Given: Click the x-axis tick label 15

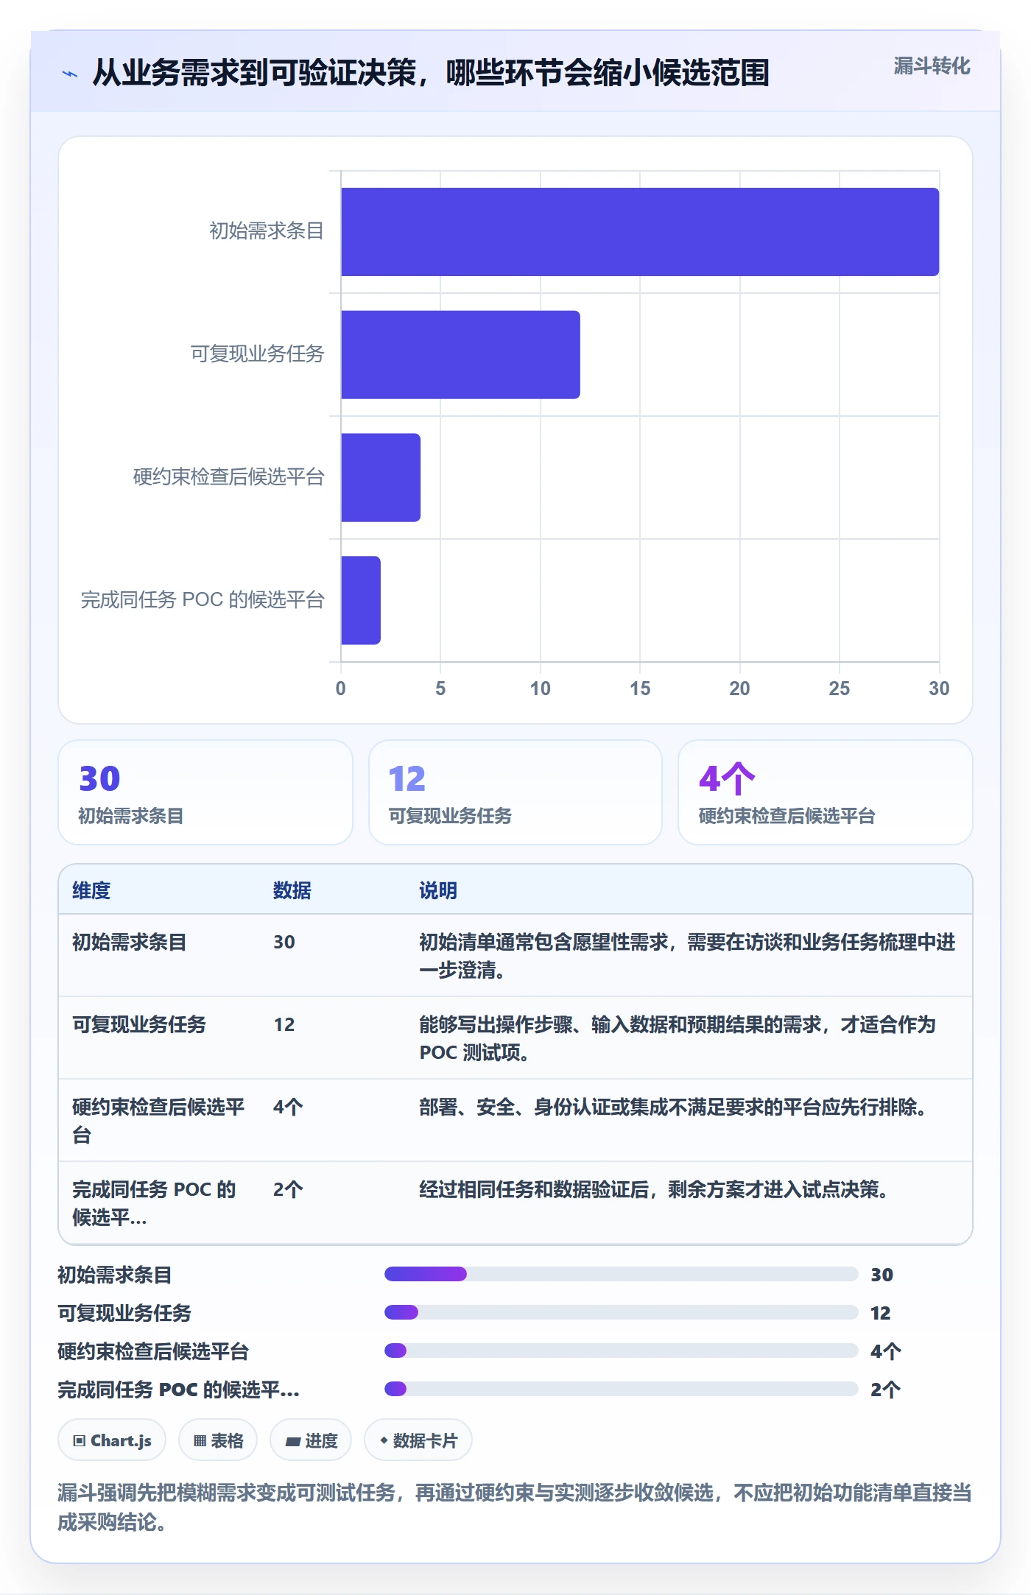Looking at the screenshot, I should pyautogui.click(x=640, y=689).
